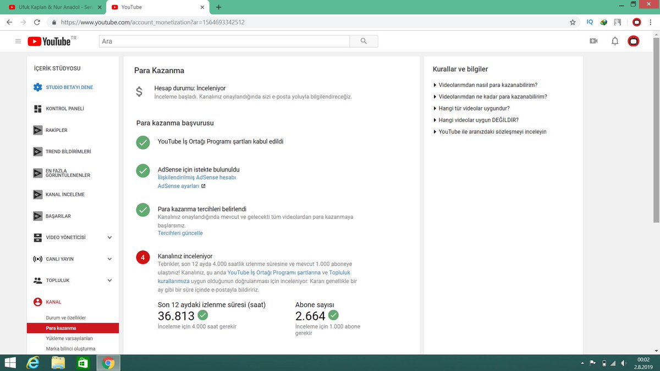660x371 pixels.
Task: Click the Para Kazanma page heading
Action: pos(159,71)
